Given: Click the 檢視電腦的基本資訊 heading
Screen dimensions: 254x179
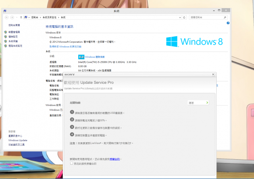Looking at the screenshot, I should coord(59,26).
